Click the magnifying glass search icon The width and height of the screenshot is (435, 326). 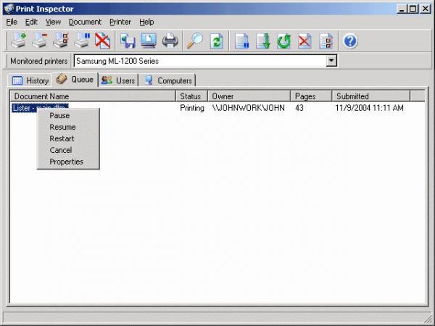pos(194,41)
